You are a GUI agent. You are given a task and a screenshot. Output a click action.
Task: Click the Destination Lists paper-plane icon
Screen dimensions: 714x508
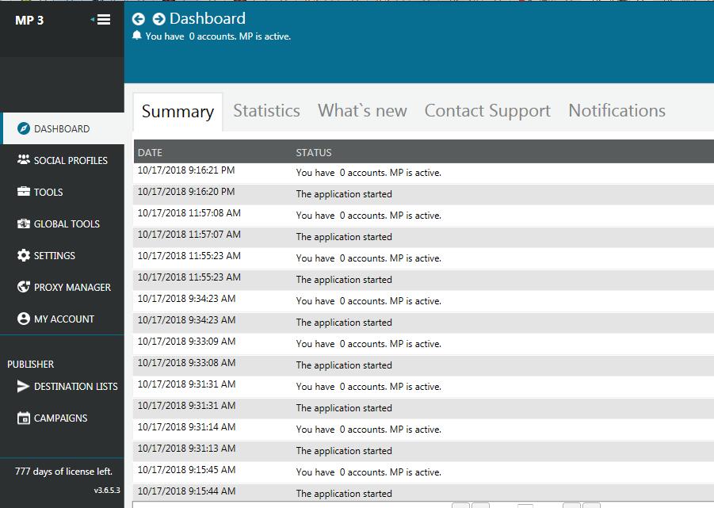pos(23,386)
